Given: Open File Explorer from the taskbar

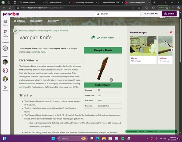Looking at the screenshot, I should (x=104, y=138).
